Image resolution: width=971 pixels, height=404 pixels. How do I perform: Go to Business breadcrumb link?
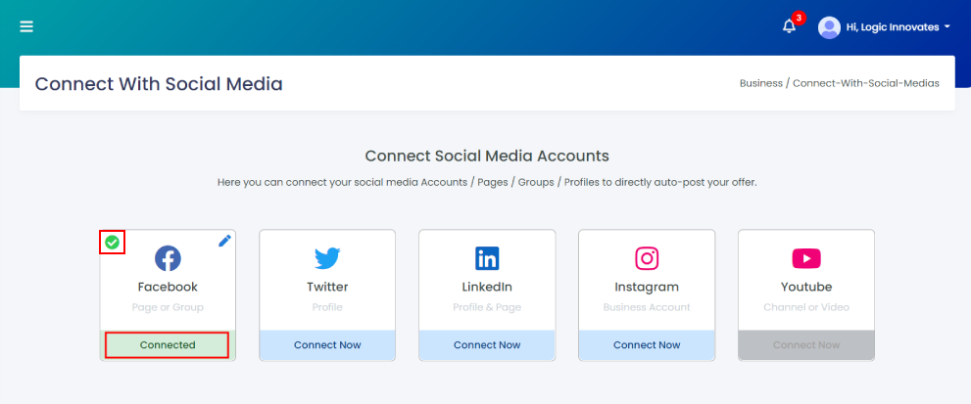tap(761, 83)
